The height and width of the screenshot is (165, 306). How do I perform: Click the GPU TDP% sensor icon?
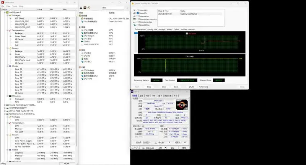point(82,79)
